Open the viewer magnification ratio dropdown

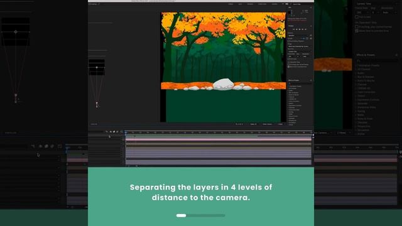point(239,124)
